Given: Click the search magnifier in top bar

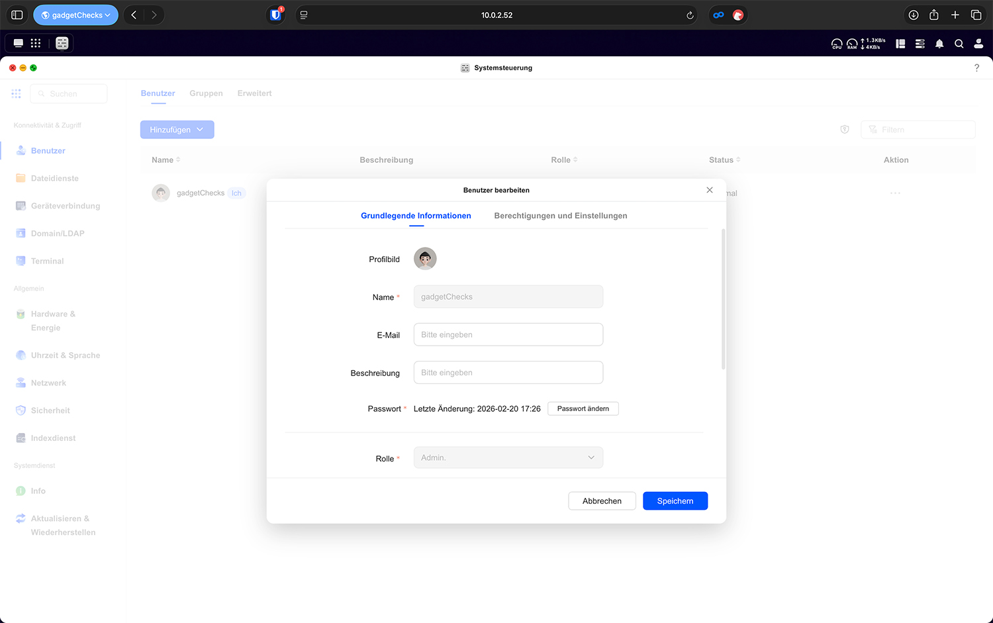Looking at the screenshot, I should pos(959,44).
